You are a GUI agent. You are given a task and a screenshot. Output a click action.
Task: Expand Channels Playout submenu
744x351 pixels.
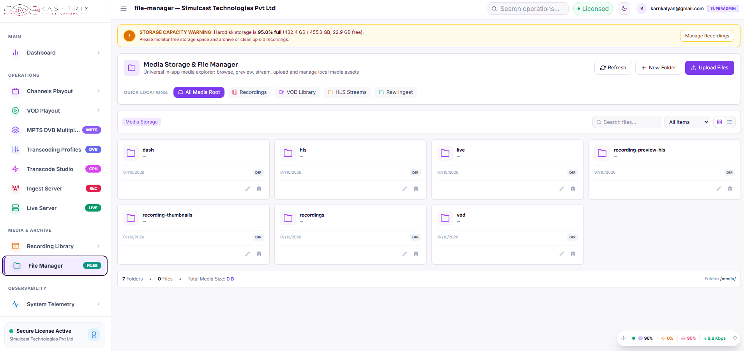(x=99, y=91)
